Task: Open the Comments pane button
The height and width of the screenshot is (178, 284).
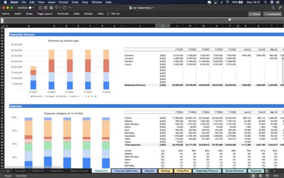Action: coord(273,14)
